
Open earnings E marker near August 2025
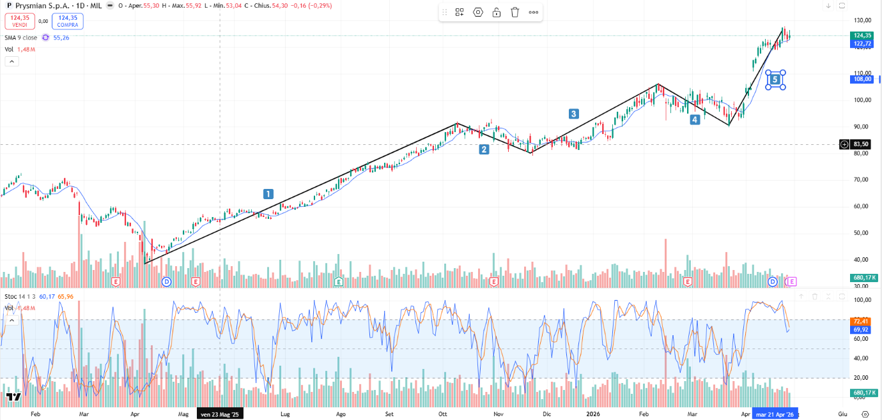pyautogui.click(x=339, y=281)
